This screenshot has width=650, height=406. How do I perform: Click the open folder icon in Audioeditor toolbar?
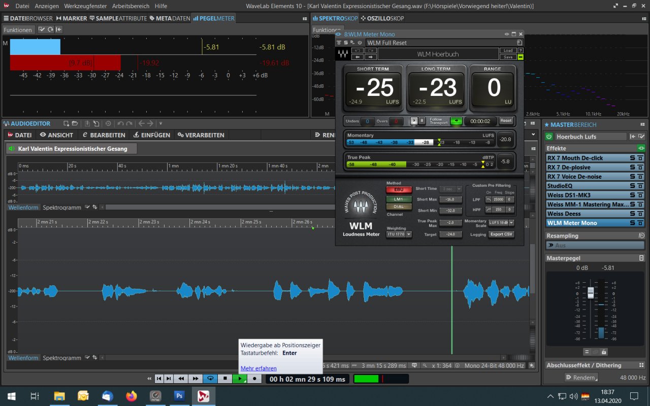point(75,123)
